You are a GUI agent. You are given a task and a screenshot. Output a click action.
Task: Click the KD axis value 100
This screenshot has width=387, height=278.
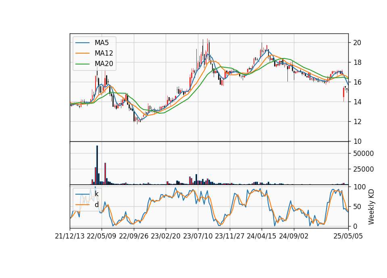359,187
